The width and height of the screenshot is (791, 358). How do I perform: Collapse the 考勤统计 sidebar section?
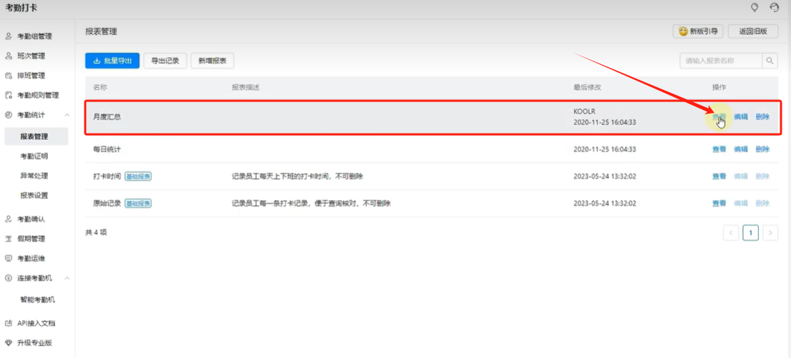click(67, 115)
